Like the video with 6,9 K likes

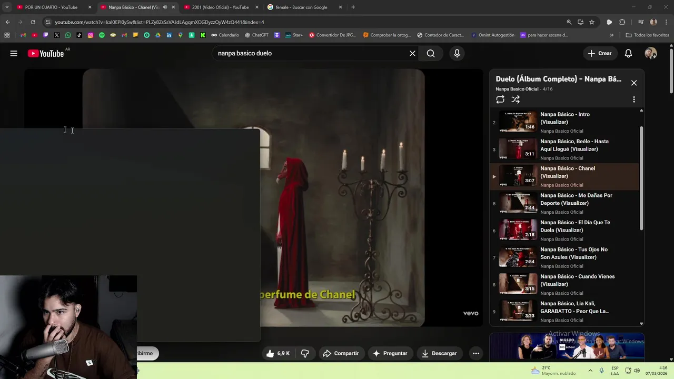[279, 353]
